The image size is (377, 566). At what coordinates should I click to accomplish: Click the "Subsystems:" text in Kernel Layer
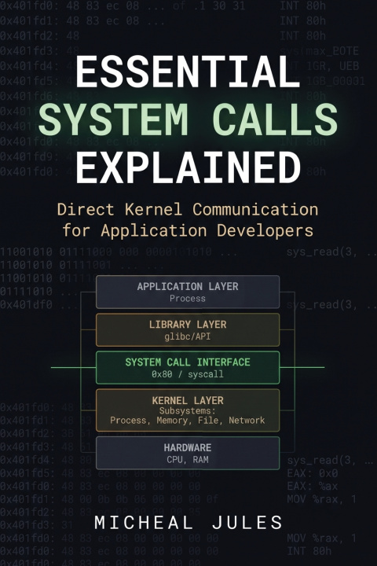188,411
